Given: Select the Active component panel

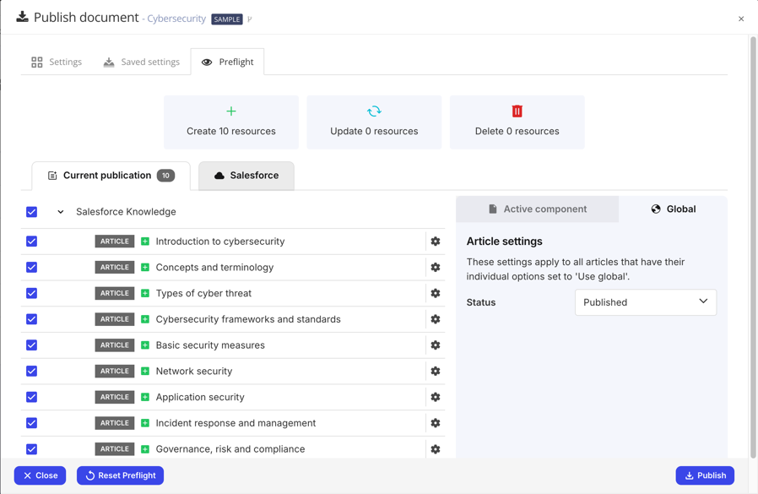Looking at the screenshot, I should [536, 209].
